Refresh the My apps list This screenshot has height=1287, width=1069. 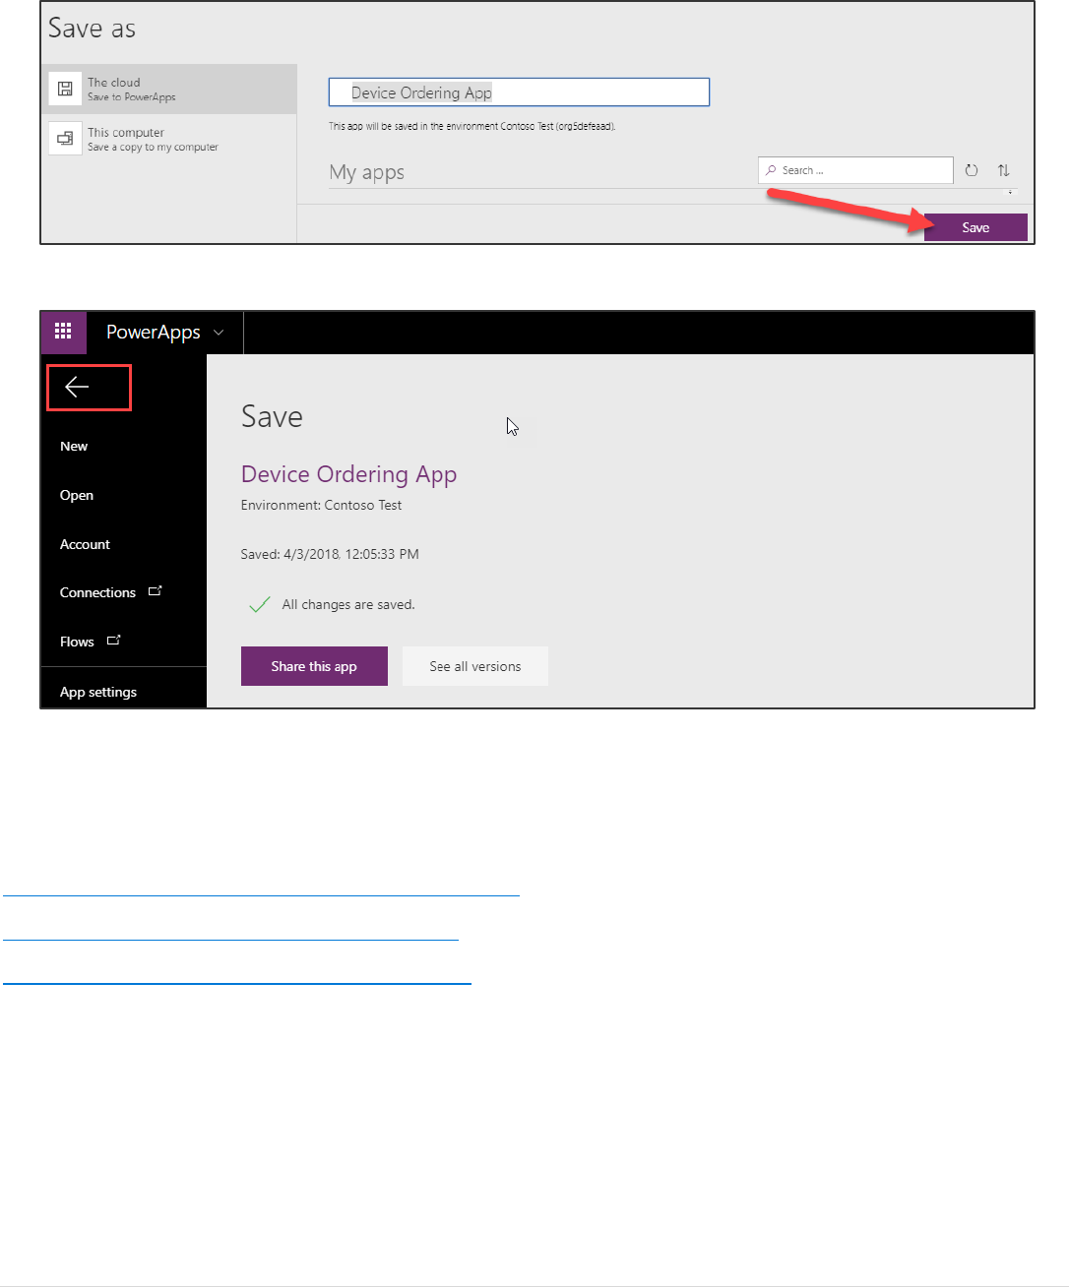pyautogui.click(x=972, y=170)
